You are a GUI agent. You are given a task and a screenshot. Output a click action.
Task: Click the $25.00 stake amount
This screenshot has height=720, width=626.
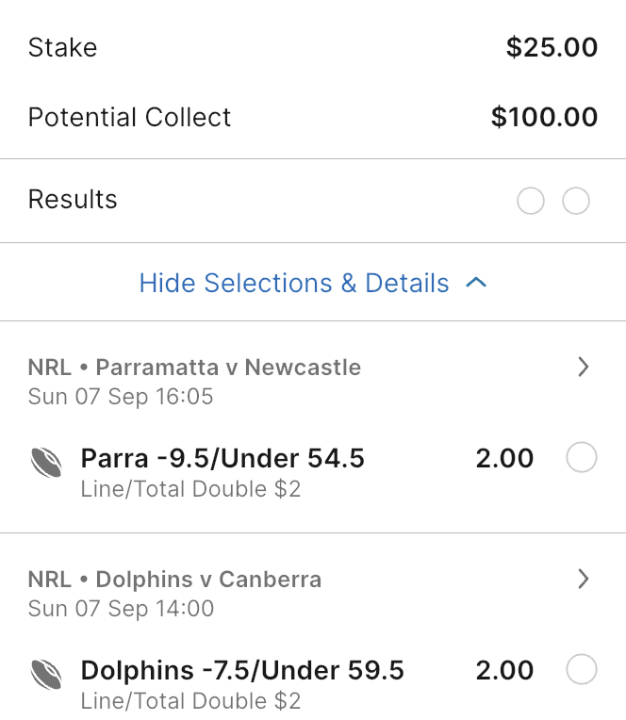[552, 47]
